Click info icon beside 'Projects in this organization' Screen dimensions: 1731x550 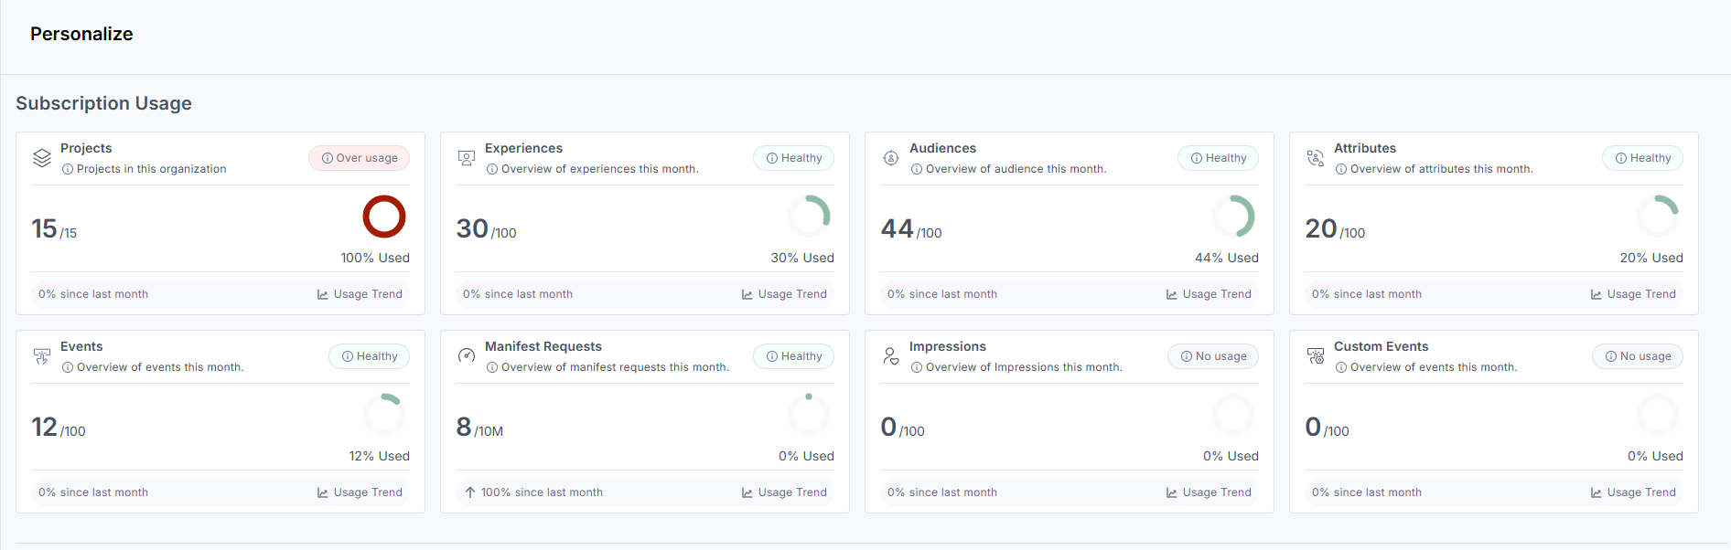tap(68, 169)
